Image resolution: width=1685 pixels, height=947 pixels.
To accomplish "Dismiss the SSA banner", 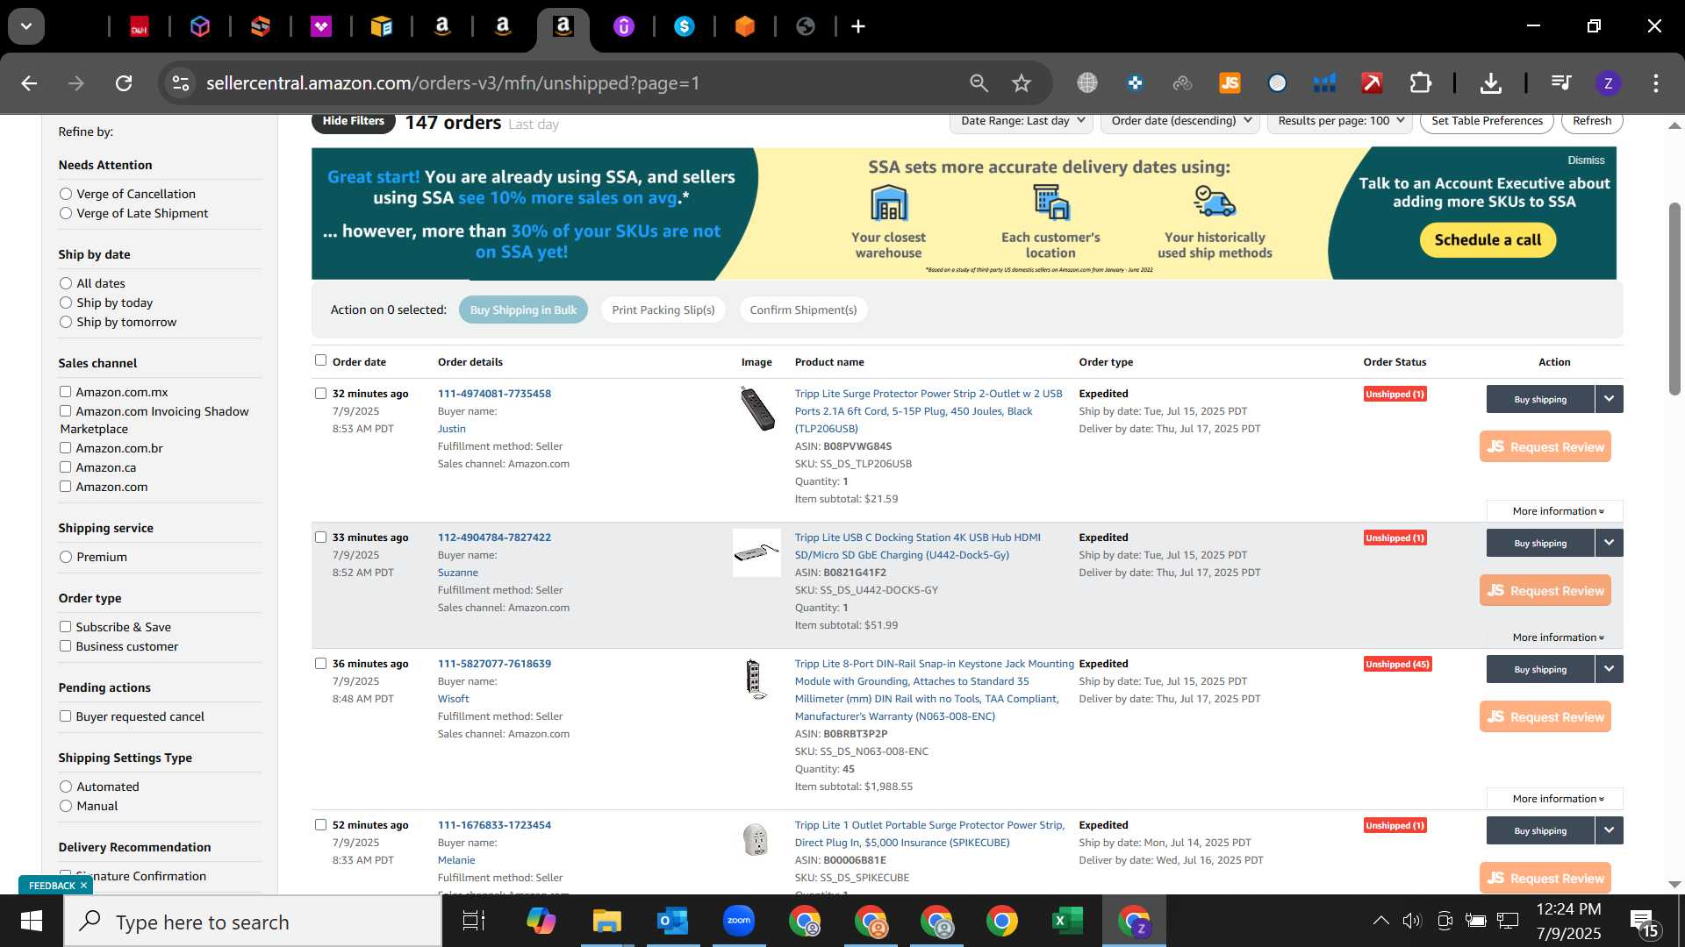I will point(1586,160).
